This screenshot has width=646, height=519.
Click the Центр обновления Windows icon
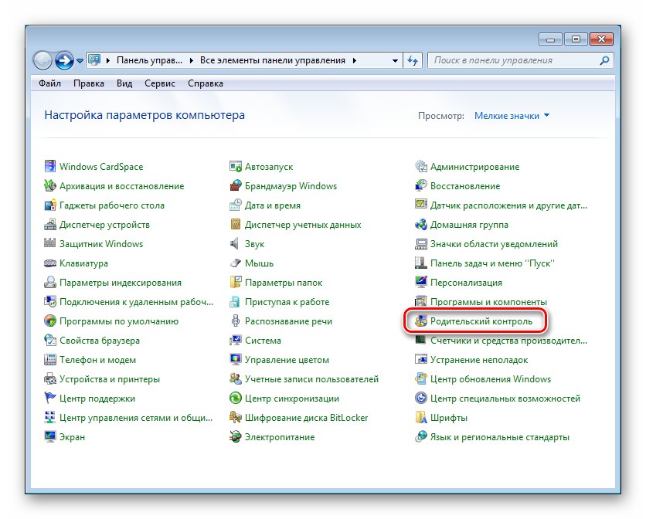click(420, 379)
